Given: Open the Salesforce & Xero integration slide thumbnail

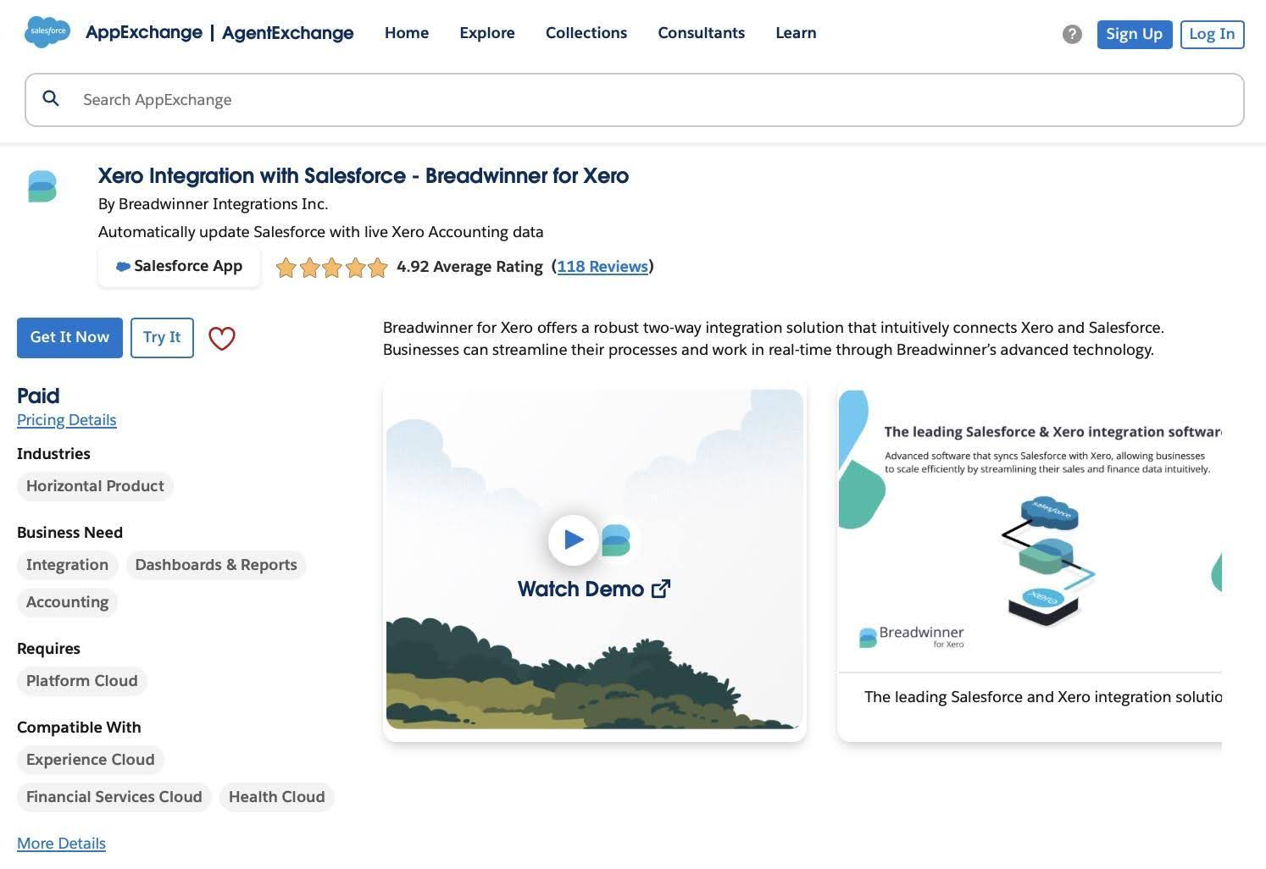Looking at the screenshot, I should coord(1029,542).
